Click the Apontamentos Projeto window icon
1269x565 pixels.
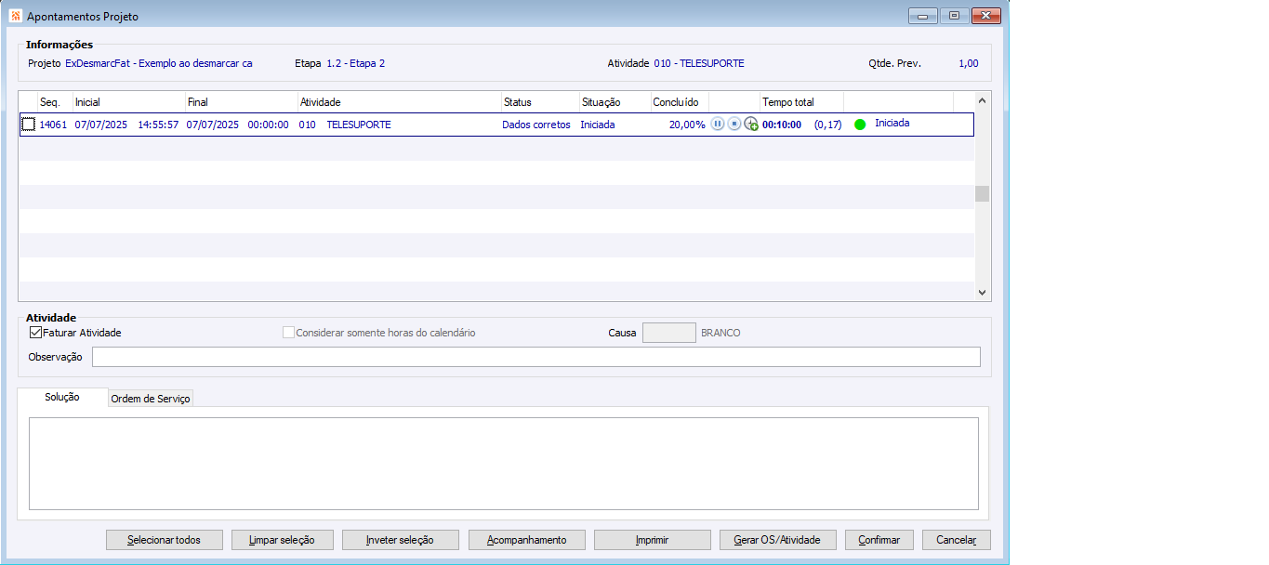click(x=15, y=17)
